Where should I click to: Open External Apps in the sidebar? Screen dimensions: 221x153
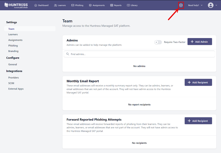pyautogui.click(x=16, y=89)
